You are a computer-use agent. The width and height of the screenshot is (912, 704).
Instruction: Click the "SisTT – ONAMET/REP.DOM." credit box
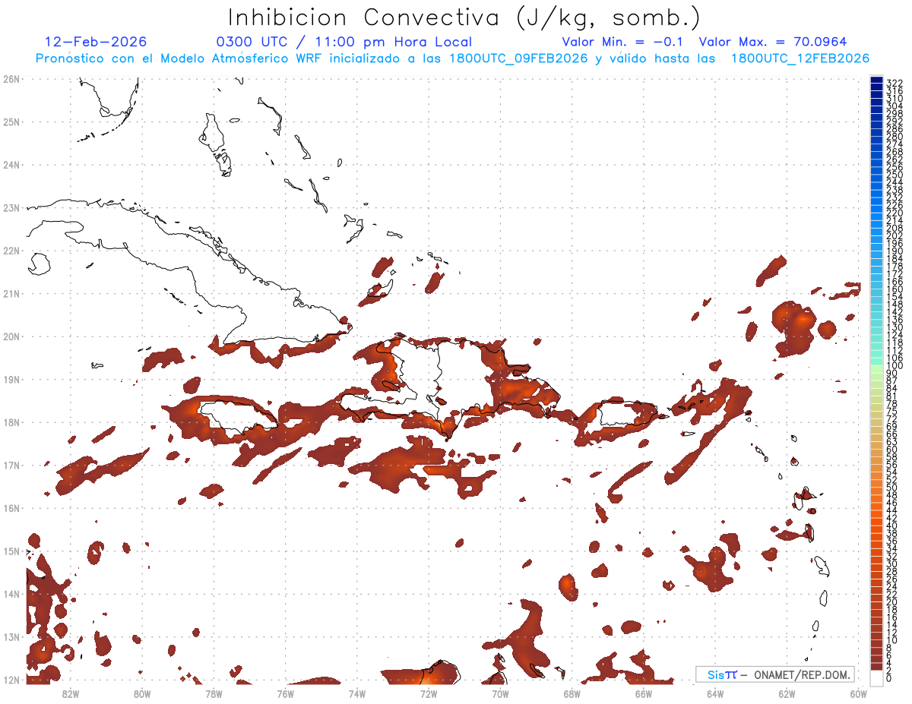tap(775, 674)
